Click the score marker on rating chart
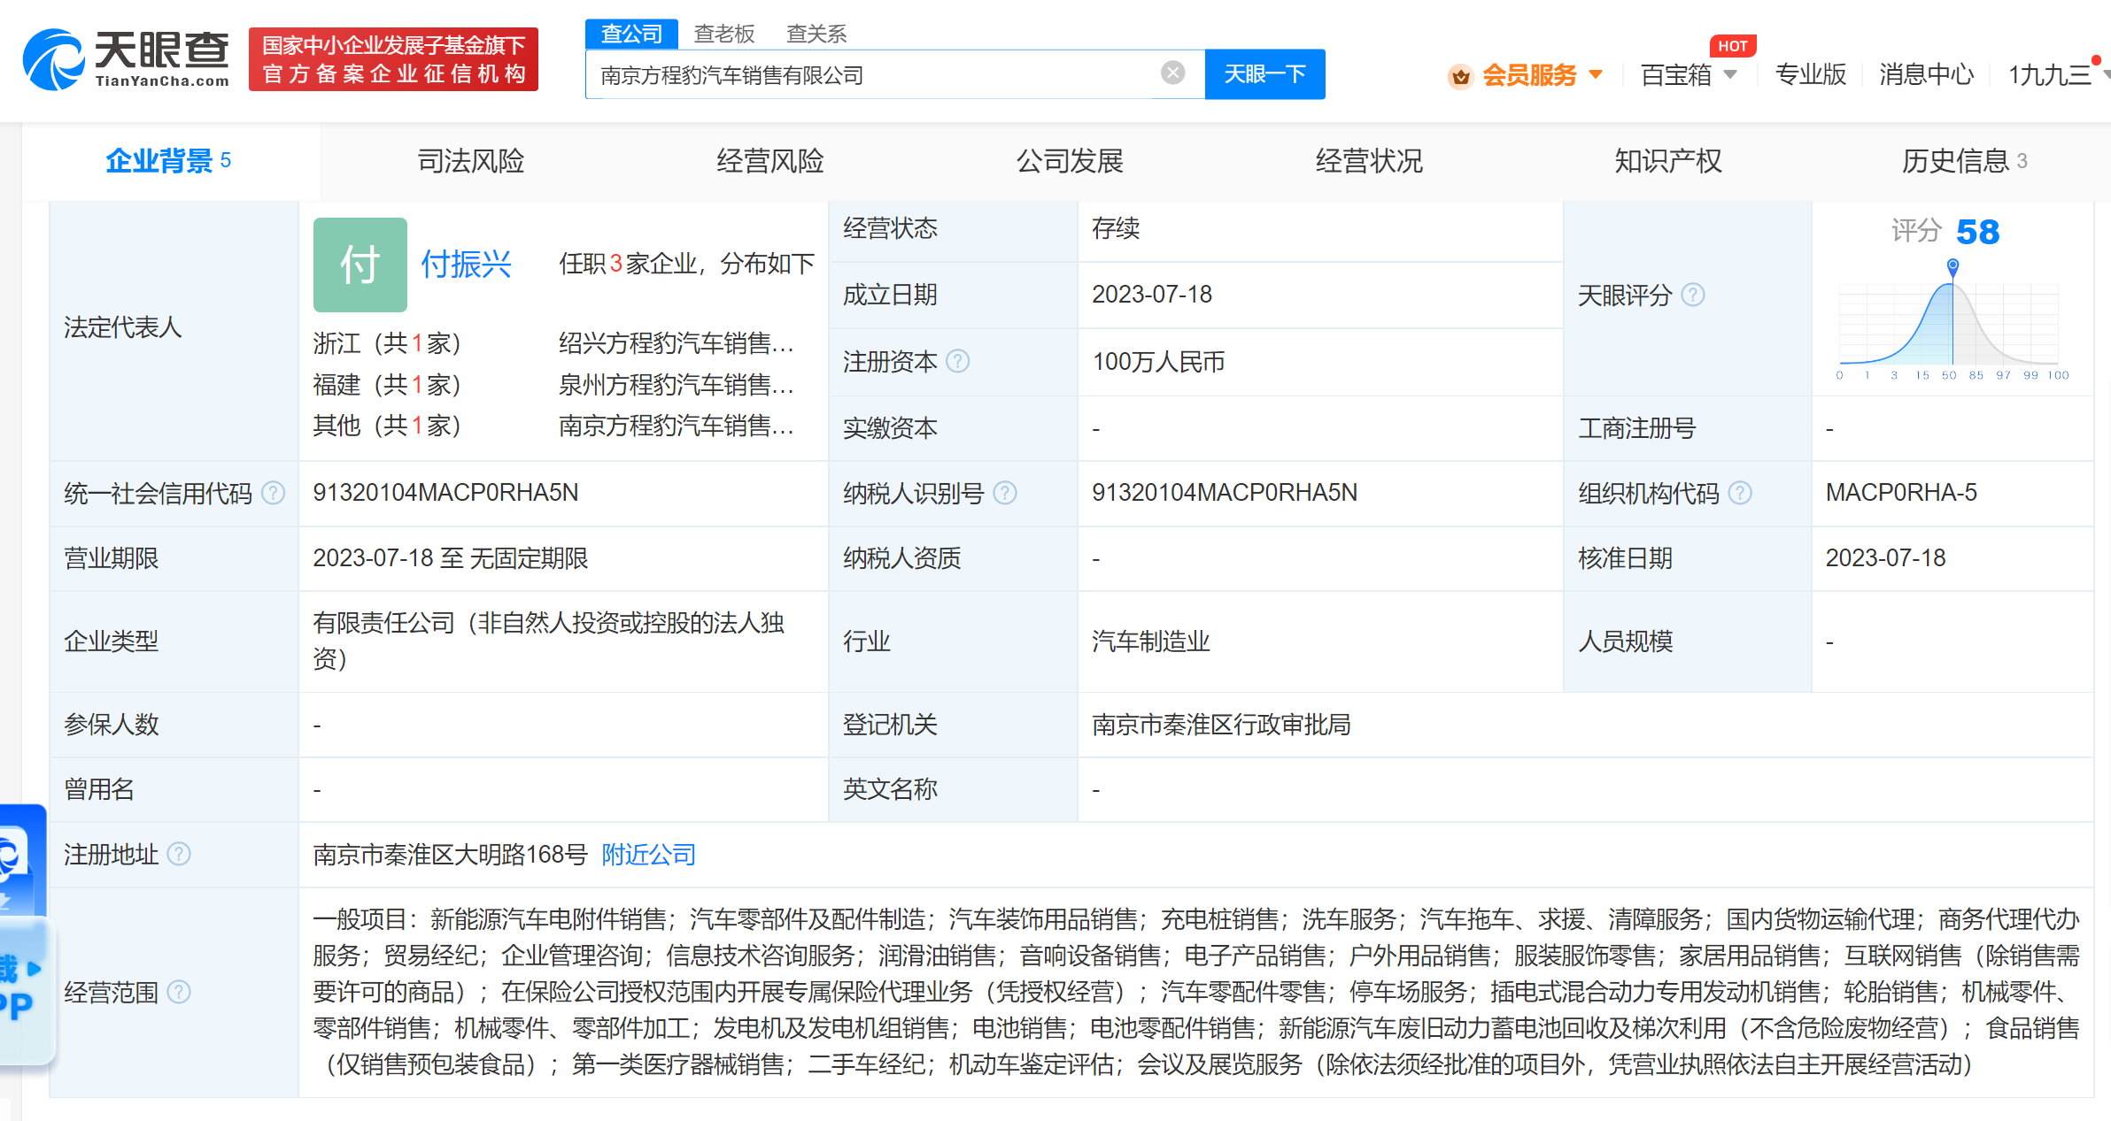This screenshot has width=2111, height=1121. [x=1952, y=265]
